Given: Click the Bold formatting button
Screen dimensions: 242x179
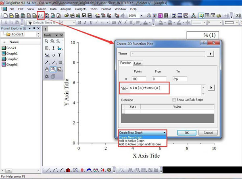Looking at the screenshot, I should (x=79, y=23).
